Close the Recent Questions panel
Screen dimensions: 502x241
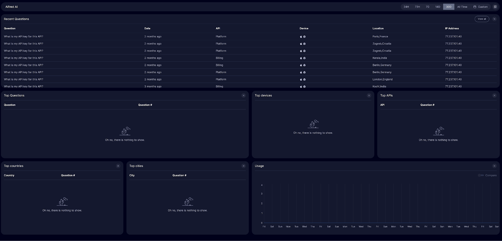coord(494,19)
